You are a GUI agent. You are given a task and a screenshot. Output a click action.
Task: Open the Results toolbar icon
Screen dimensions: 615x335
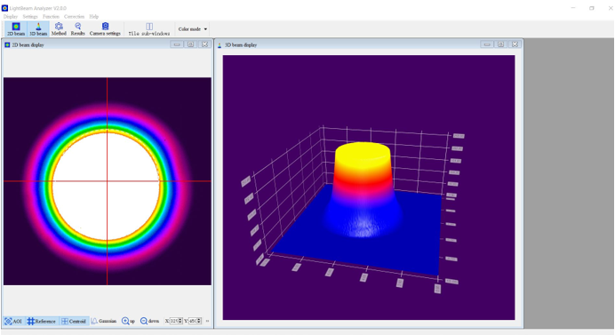tap(77, 29)
